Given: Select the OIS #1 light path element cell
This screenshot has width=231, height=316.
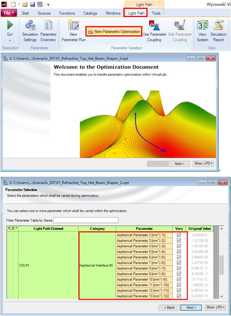Looking at the screenshot, I should coord(48,265).
